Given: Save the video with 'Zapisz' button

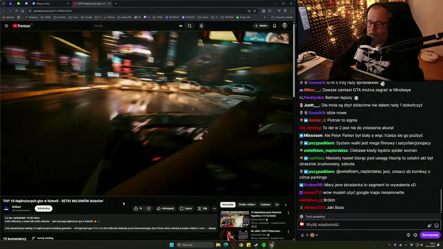Looking at the screenshot, I should (x=186, y=209).
